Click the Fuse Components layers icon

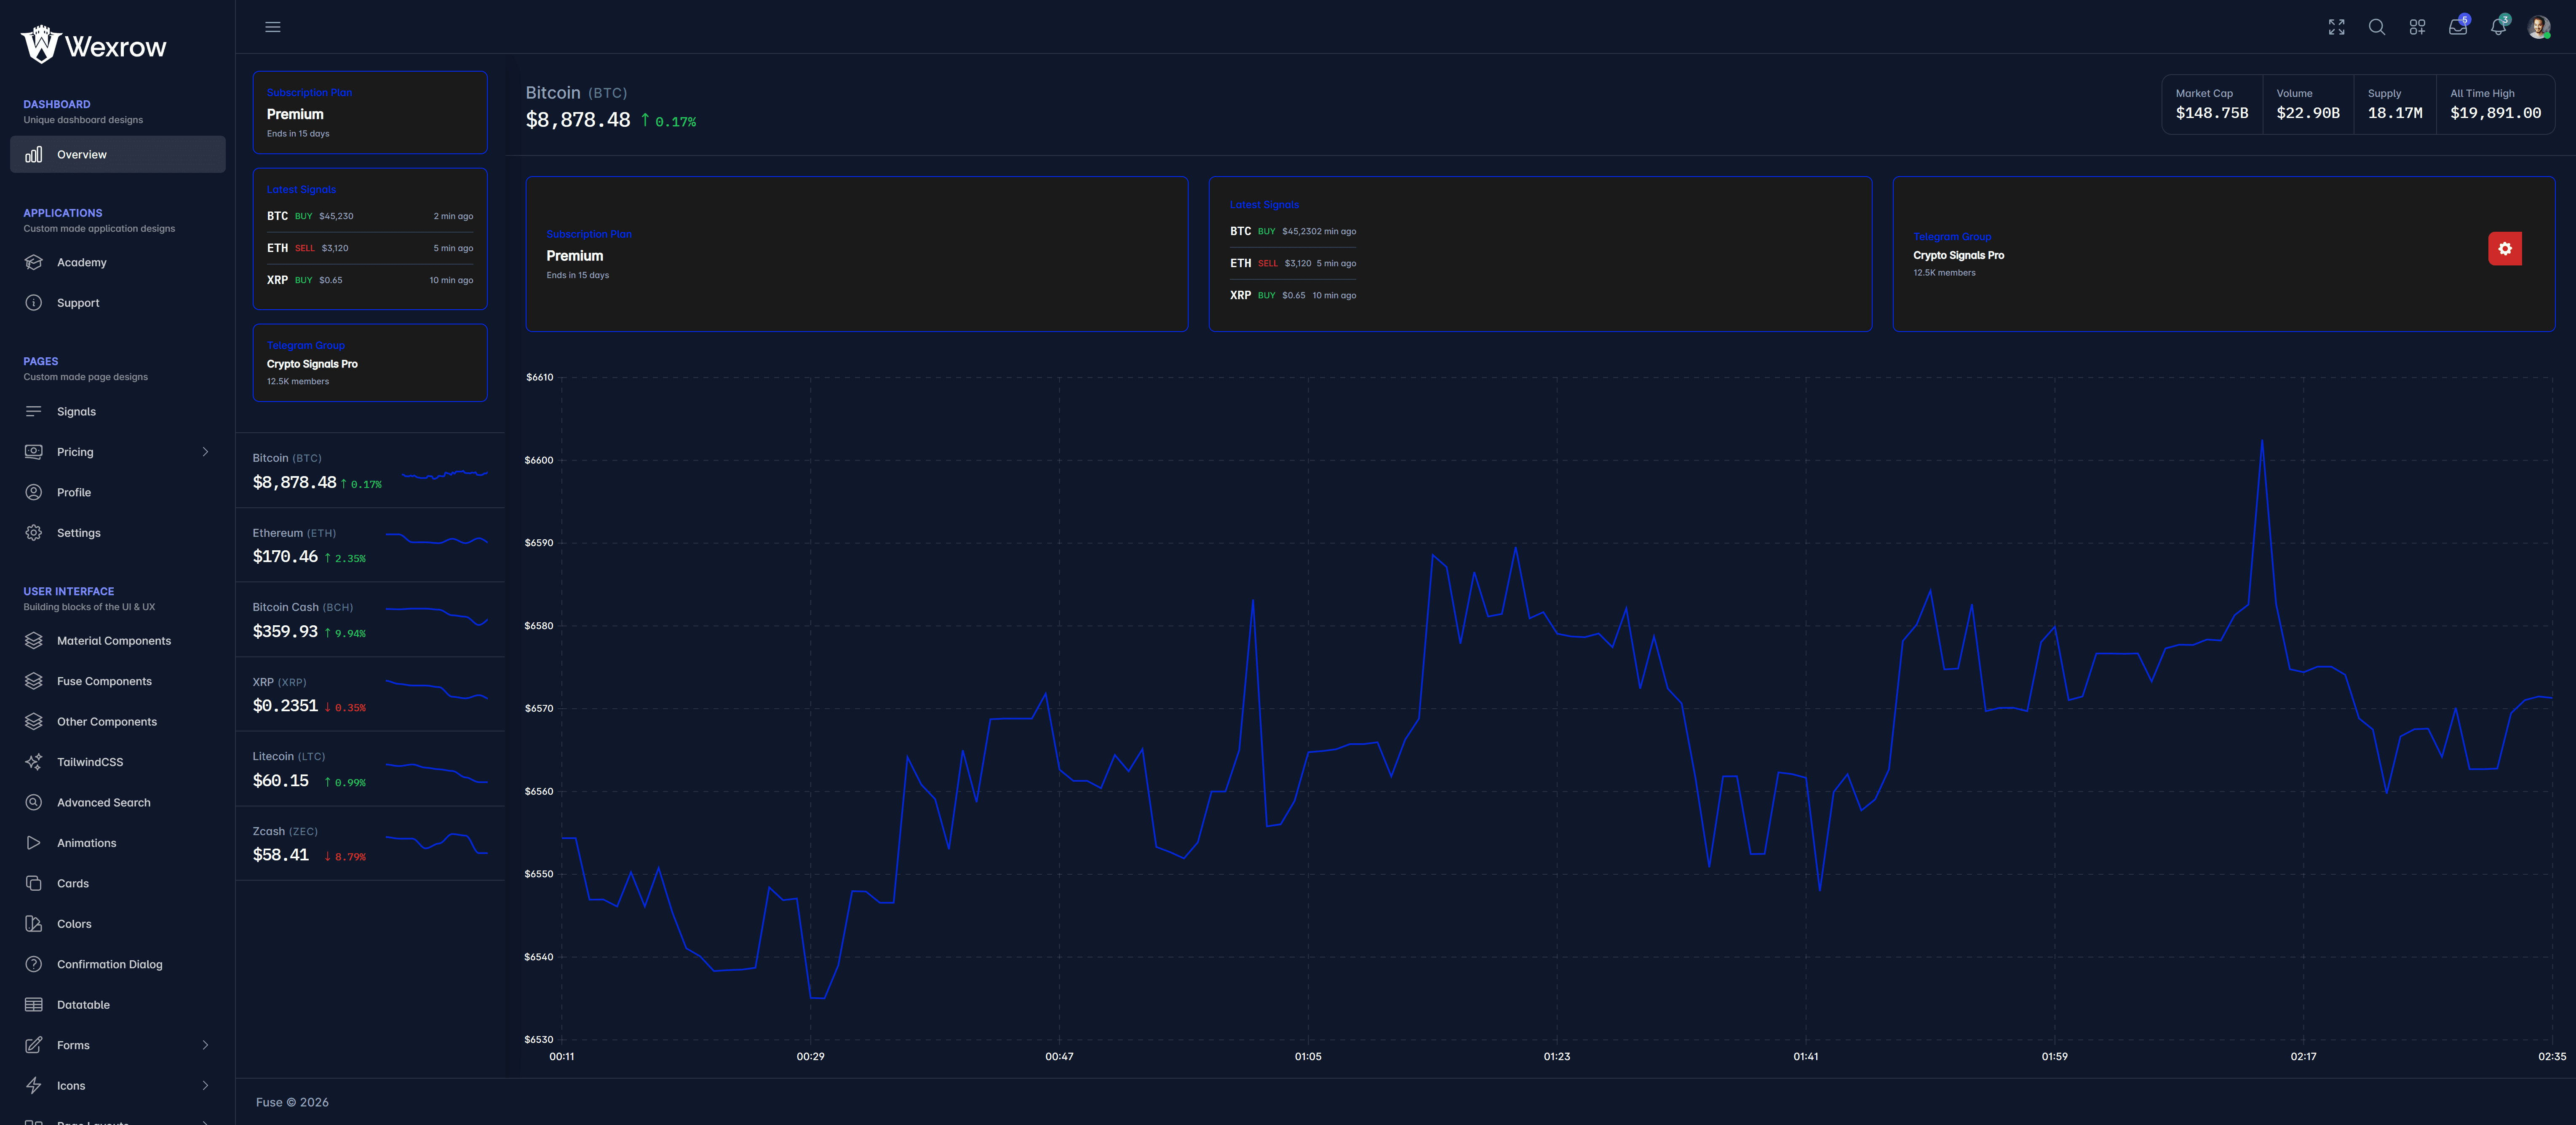34,681
